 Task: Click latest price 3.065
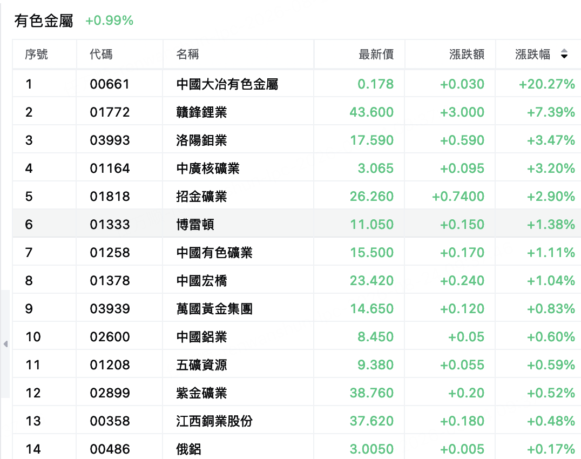tap(375, 168)
